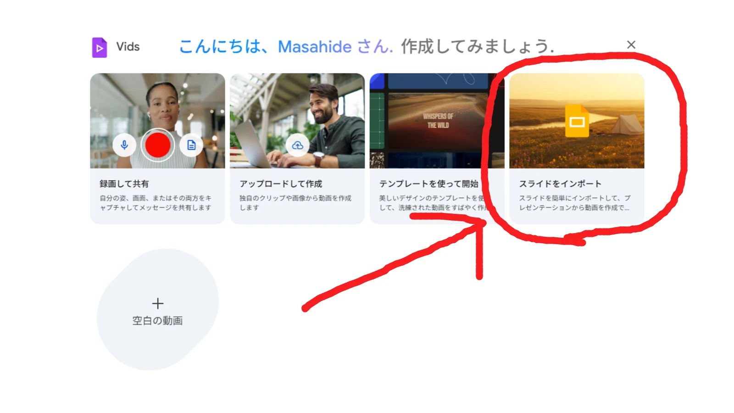This screenshot has height=413, width=734.
Task: Click the 独自のクリップや画像 description text
Action: click(295, 203)
